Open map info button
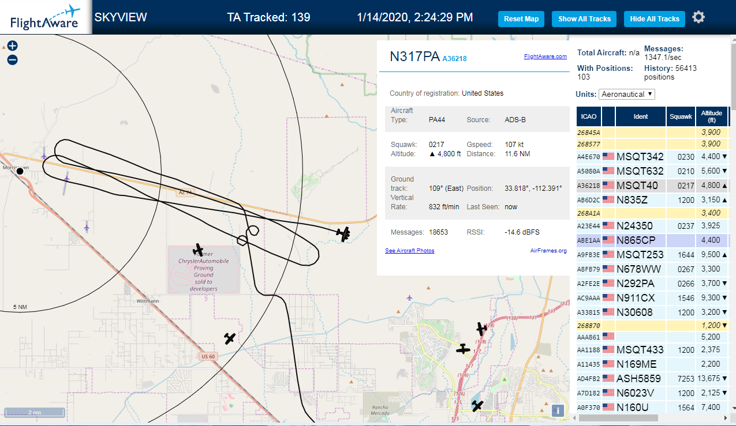The height and width of the screenshot is (426, 736). [558, 410]
